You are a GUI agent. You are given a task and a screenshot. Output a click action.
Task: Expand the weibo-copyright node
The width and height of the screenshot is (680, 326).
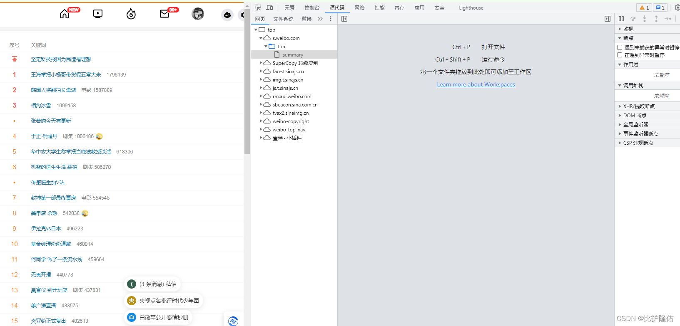pyautogui.click(x=261, y=121)
